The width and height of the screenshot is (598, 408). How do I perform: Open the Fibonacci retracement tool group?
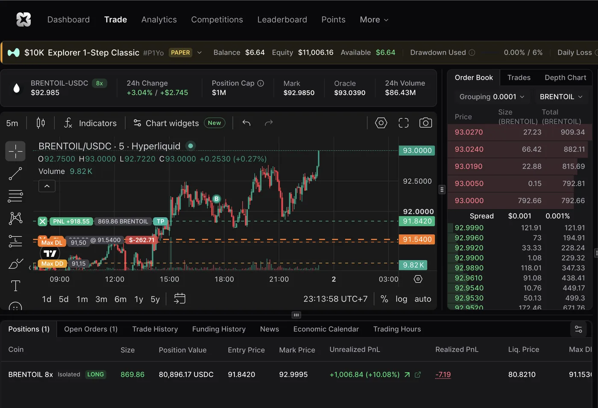(15, 196)
